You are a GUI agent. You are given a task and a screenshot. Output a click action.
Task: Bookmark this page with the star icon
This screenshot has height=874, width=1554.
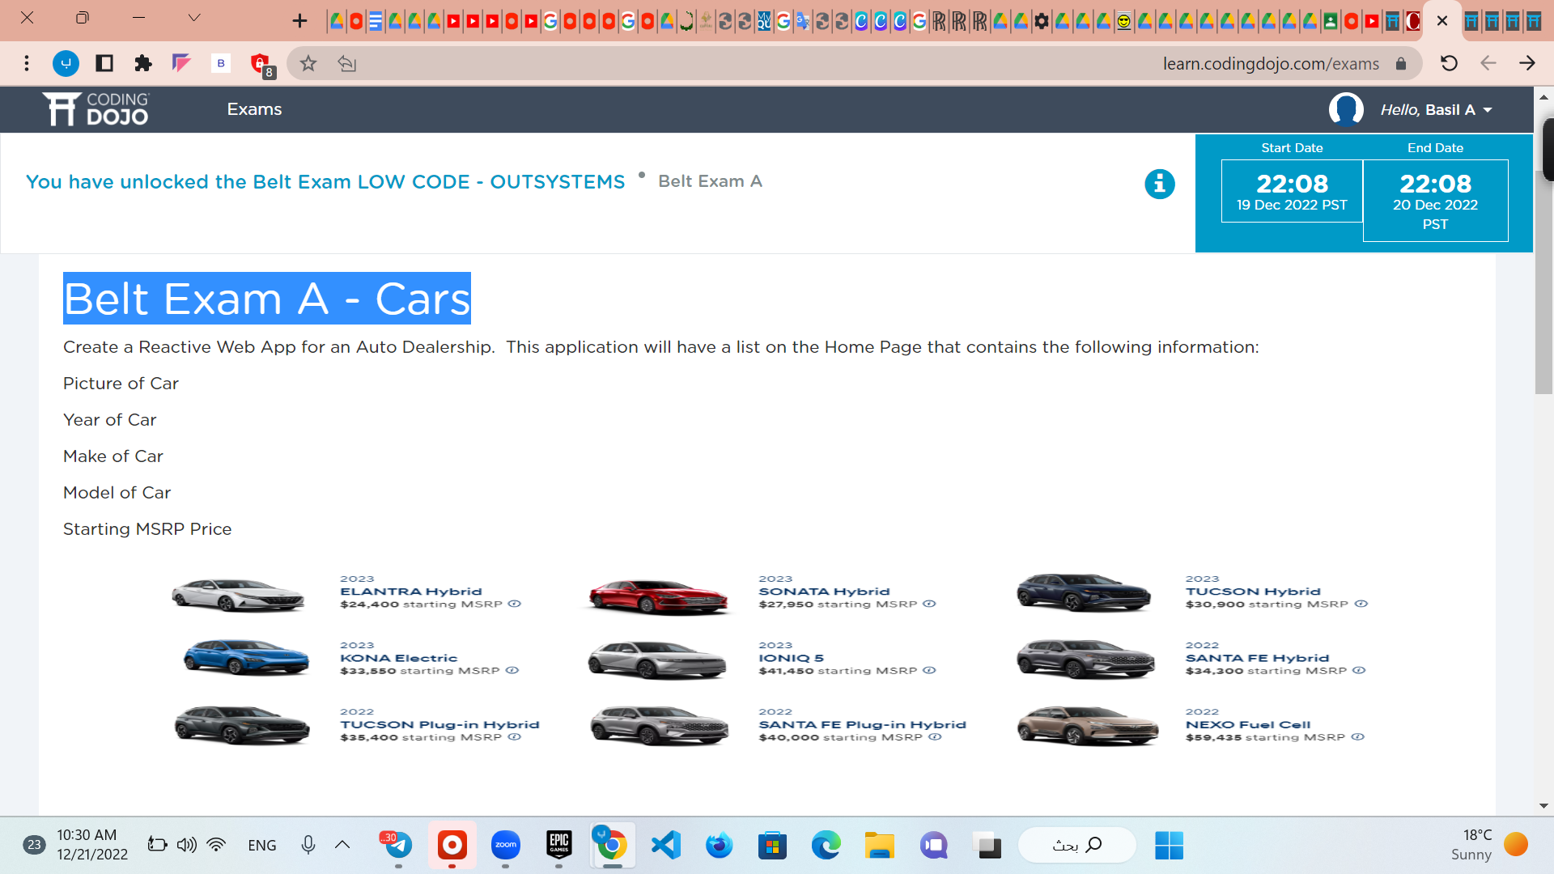pyautogui.click(x=308, y=63)
